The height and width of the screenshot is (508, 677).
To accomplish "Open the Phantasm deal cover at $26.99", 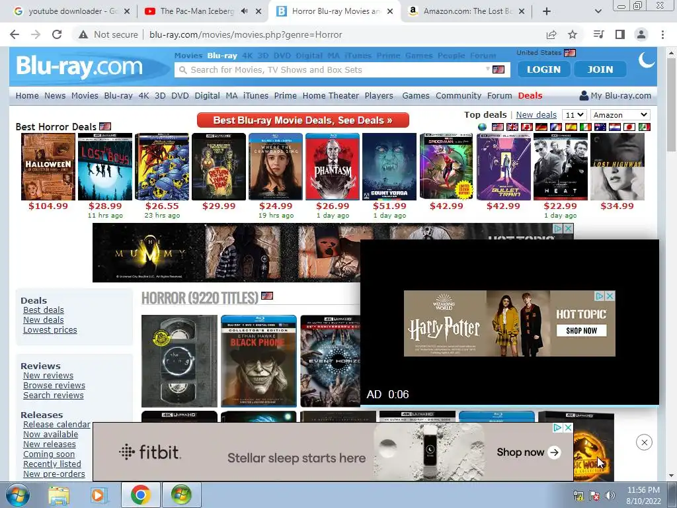I will [x=333, y=167].
